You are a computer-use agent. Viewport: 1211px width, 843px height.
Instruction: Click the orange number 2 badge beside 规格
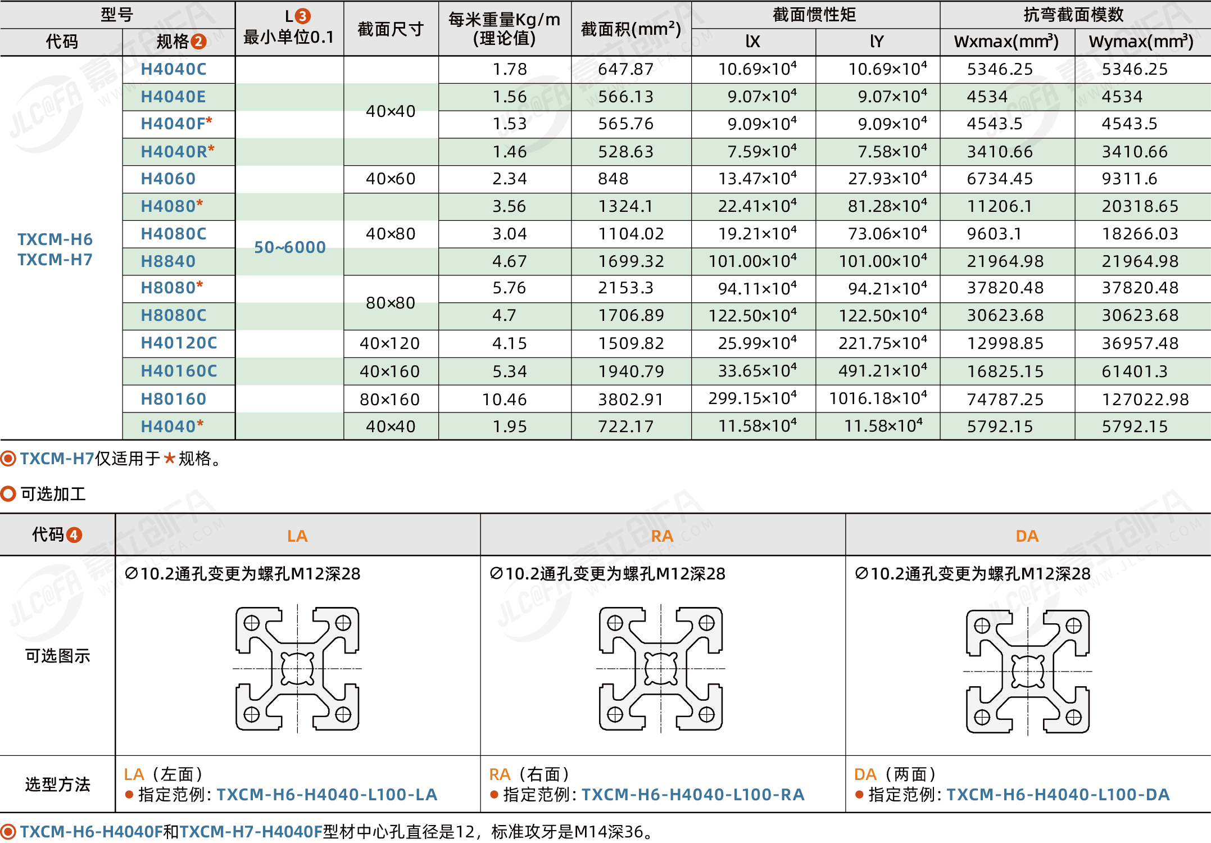click(x=198, y=42)
